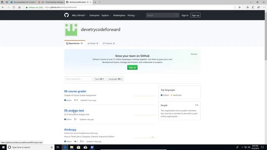Click the GitHub Octocat logo in header
The height and width of the screenshot is (150, 267).
click(66, 15)
